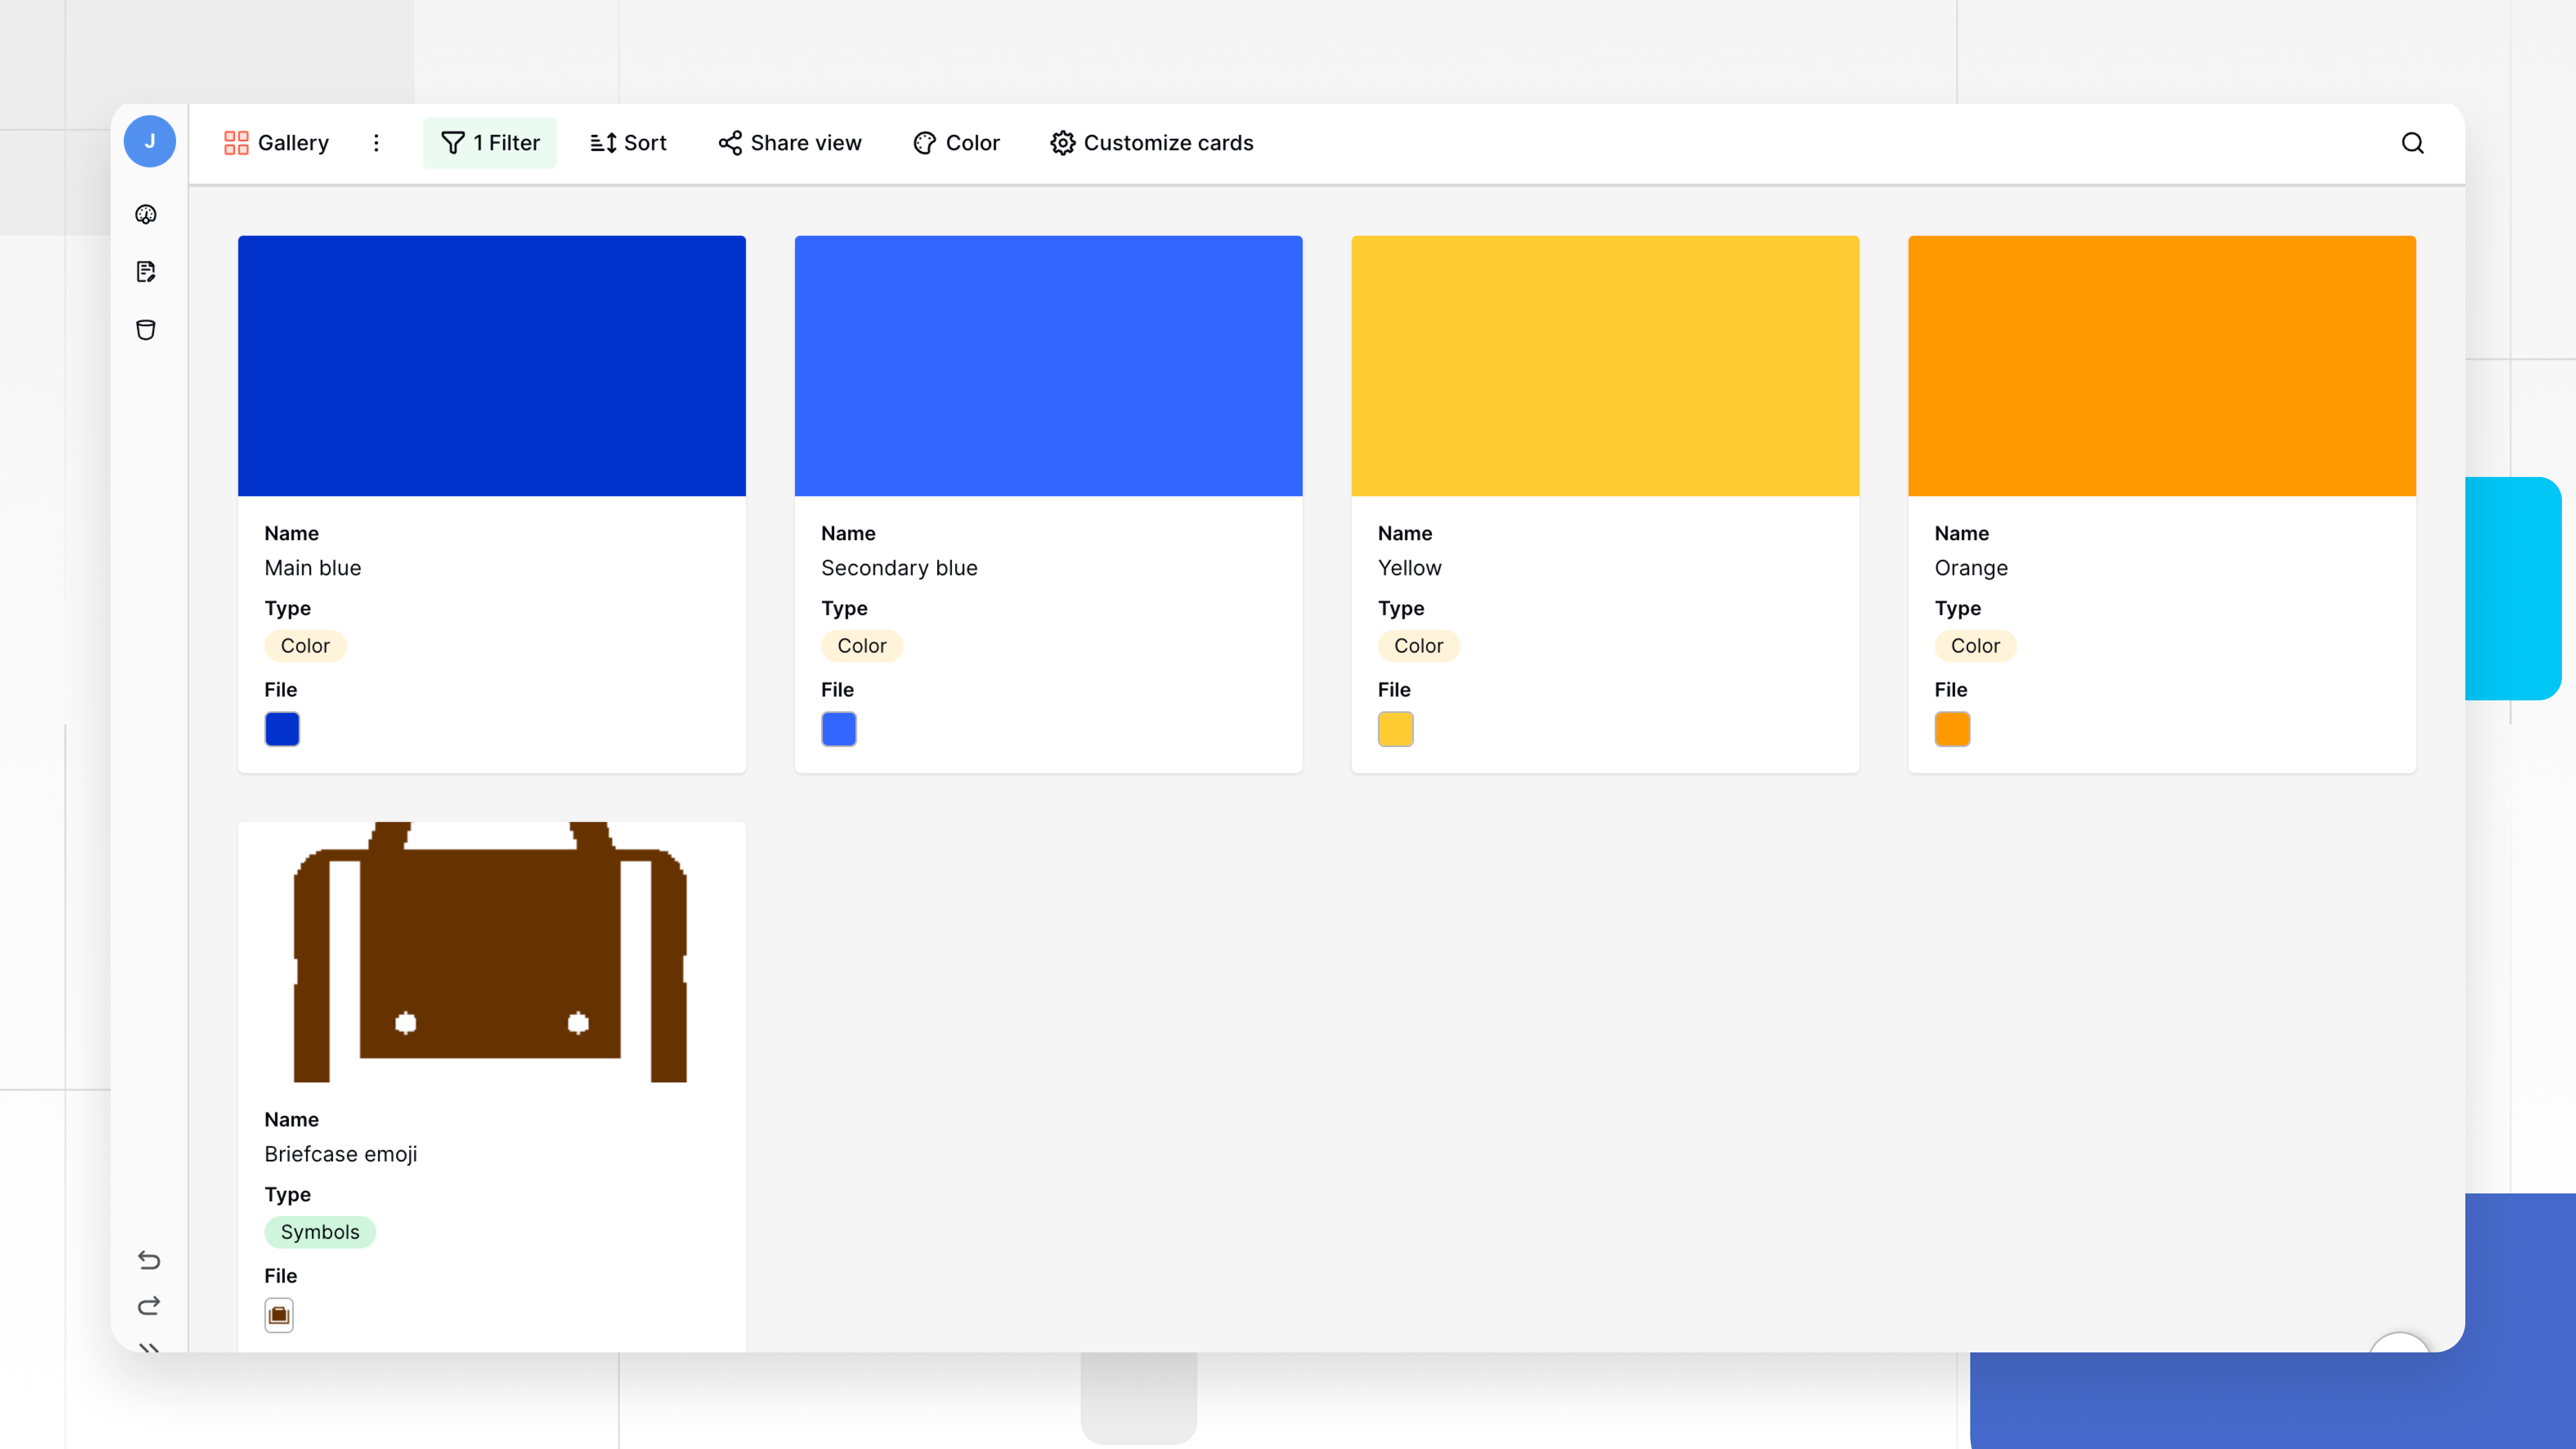The image size is (2576, 1449).
Task: Click the orange file swatch on Orange card
Action: click(1952, 729)
